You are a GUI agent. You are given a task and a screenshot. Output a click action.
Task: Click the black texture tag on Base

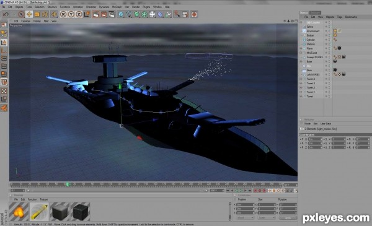click(x=335, y=61)
